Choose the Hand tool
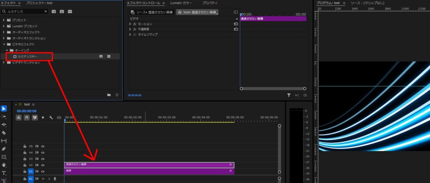Image resolution: width=430 pixels, height=183 pixels. 4,165
